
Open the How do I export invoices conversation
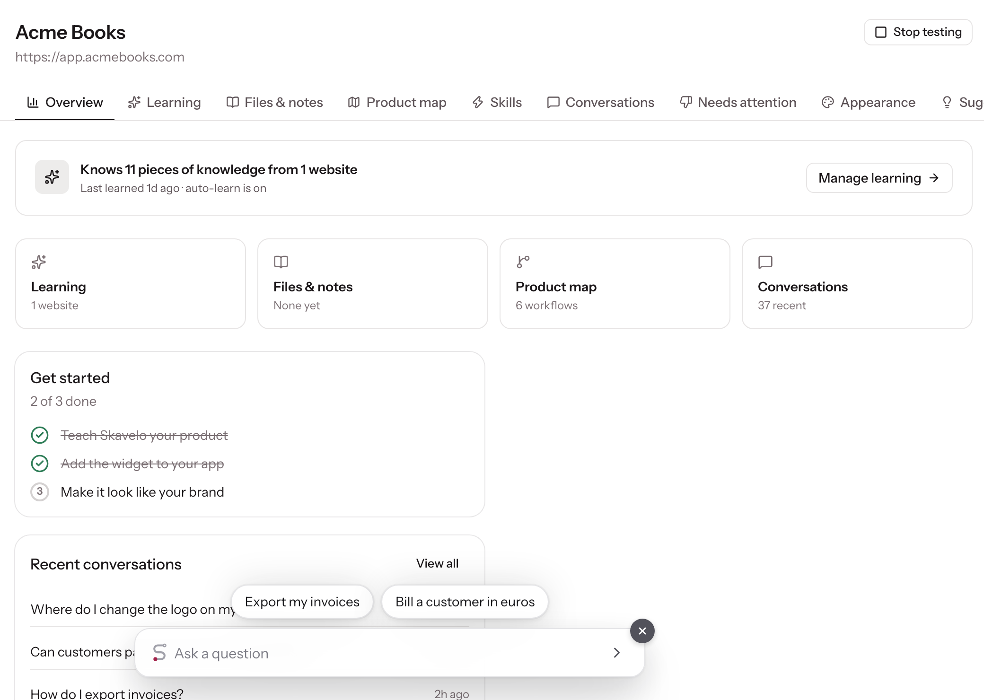pos(250,693)
